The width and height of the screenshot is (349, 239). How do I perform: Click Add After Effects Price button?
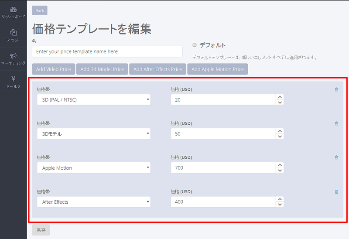tap(157, 69)
